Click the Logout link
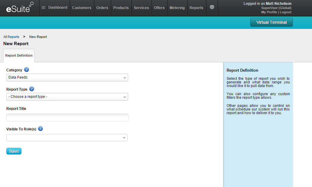312x187 pixels. click(285, 12)
